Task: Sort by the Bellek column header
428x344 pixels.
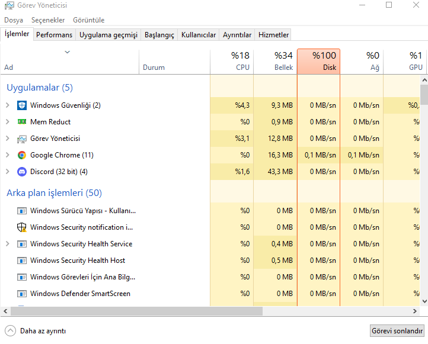Action: tap(275, 61)
